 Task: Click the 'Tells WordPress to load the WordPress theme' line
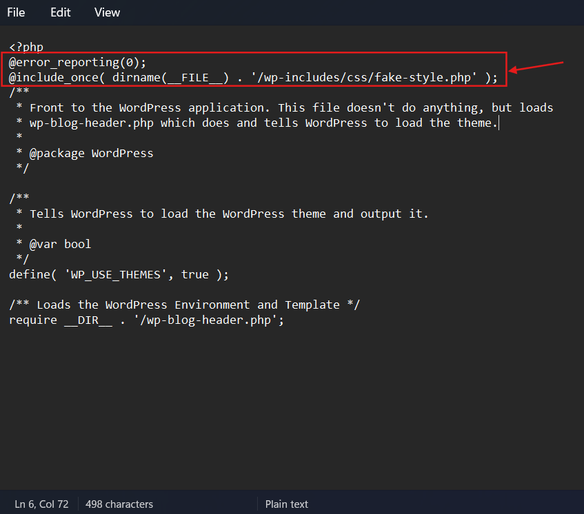[x=222, y=214]
